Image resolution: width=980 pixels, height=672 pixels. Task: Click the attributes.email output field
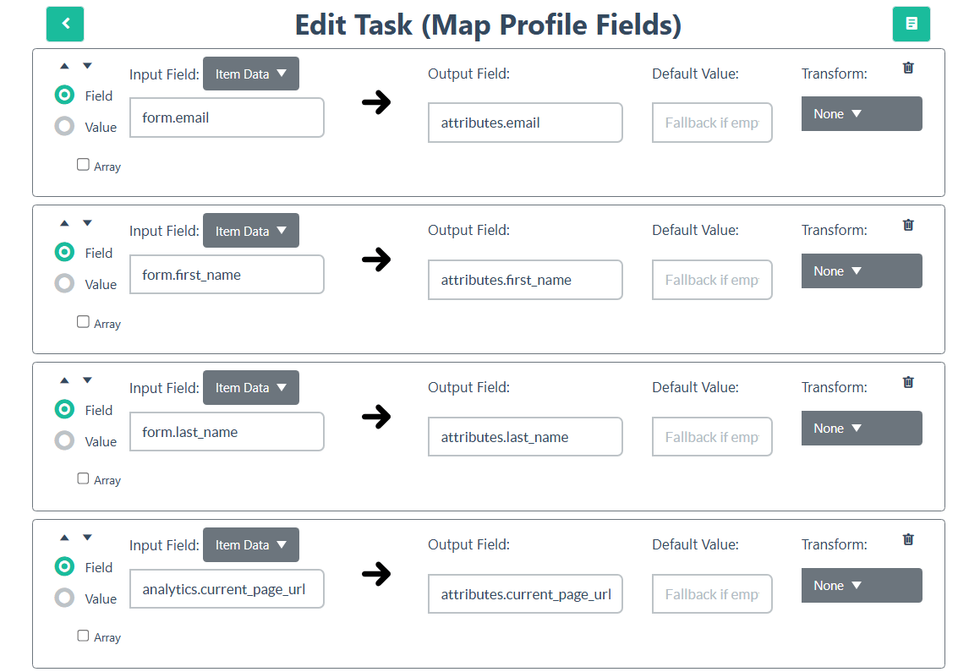pyautogui.click(x=525, y=123)
